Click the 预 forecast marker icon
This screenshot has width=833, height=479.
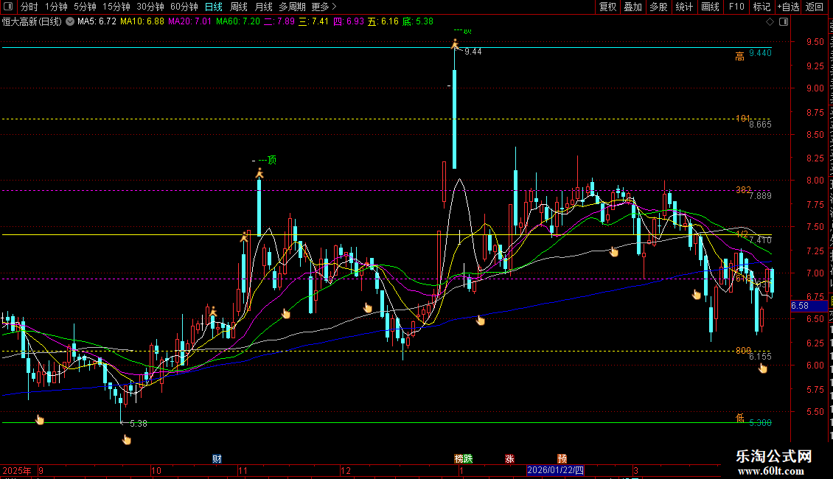click(562, 458)
